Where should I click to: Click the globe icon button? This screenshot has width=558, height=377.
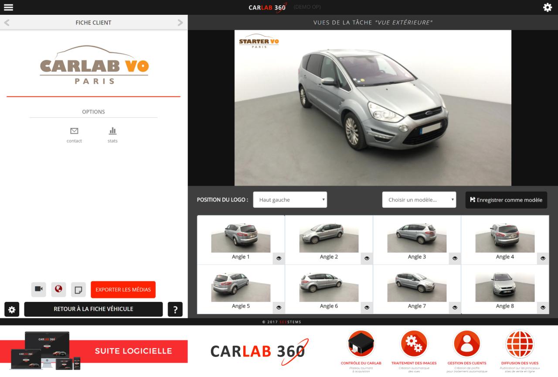coord(58,289)
